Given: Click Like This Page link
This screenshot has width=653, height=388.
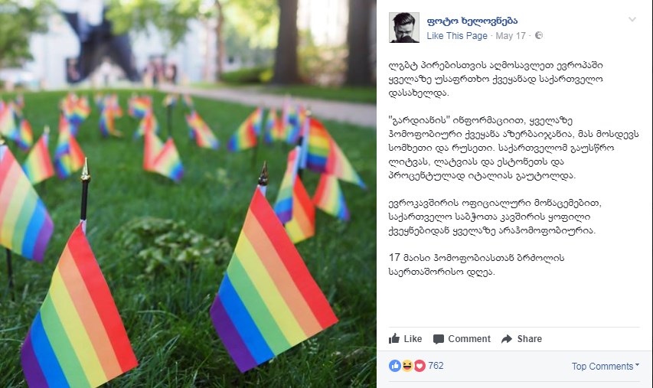Looking at the screenshot, I should (x=457, y=36).
